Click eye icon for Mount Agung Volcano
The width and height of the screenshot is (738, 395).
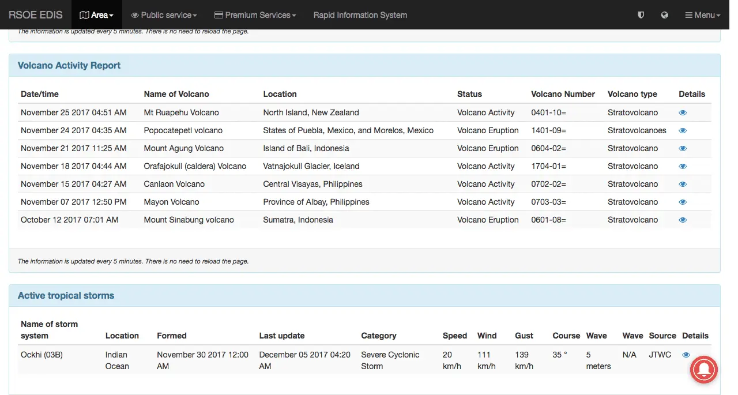click(x=683, y=148)
